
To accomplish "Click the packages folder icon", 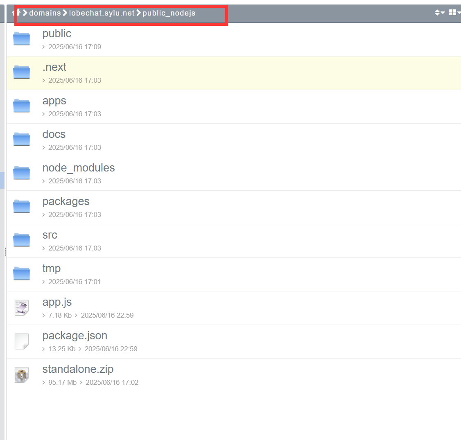I will 22,206.
